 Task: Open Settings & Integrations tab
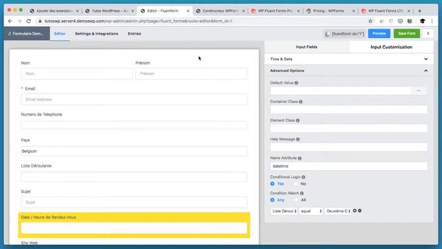point(97,34)
